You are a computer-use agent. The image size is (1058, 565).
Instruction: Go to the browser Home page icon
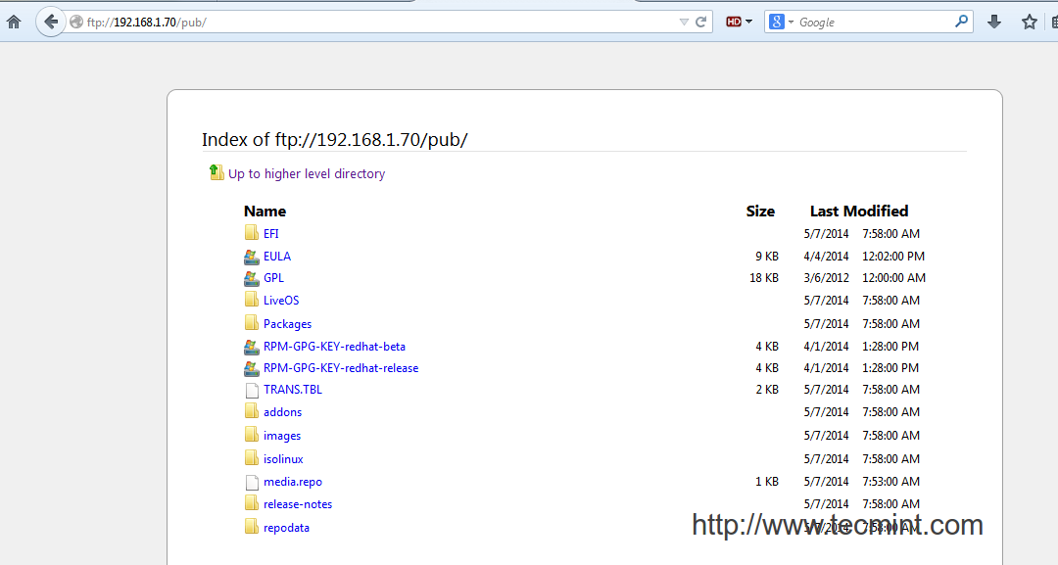[x=14, y=22]
